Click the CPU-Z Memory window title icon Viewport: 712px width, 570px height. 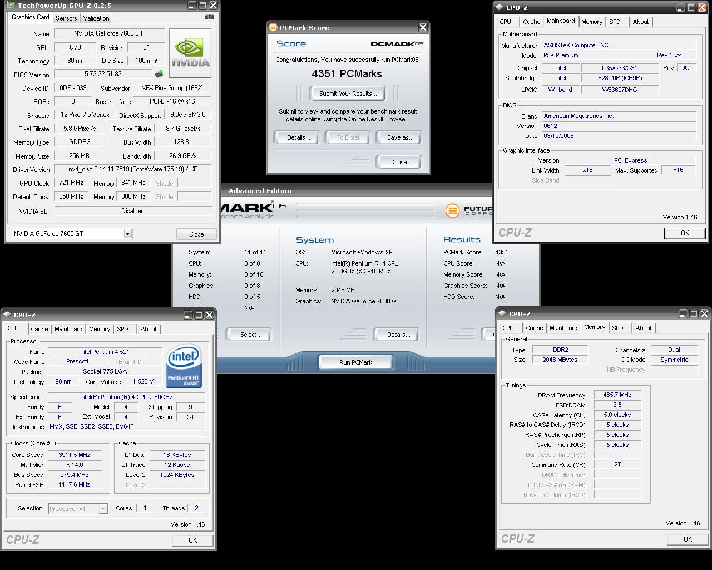(502, 314)
